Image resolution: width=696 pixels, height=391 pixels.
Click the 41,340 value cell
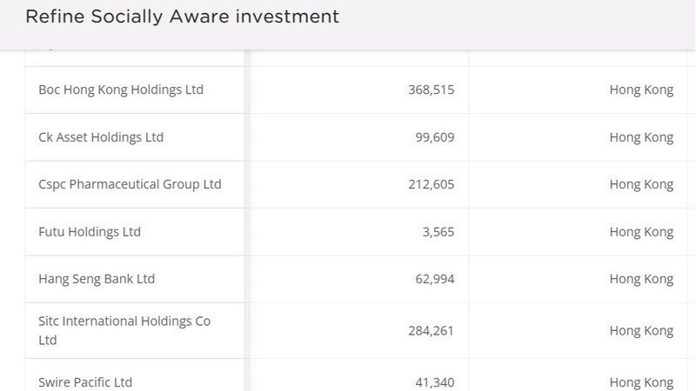[x=434, y=381]
